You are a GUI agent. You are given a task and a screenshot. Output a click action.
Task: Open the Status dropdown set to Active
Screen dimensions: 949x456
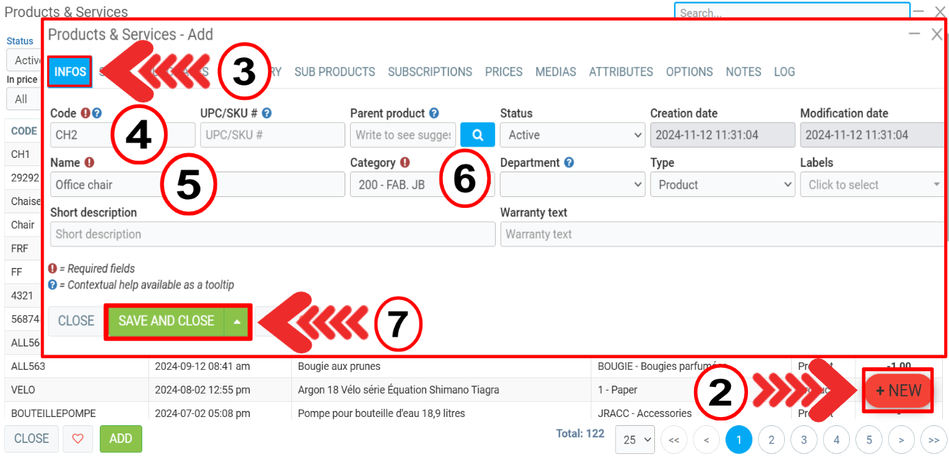(572, 135)
